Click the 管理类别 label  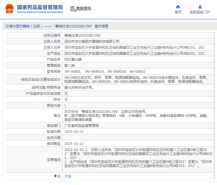[x=54, y=65]
